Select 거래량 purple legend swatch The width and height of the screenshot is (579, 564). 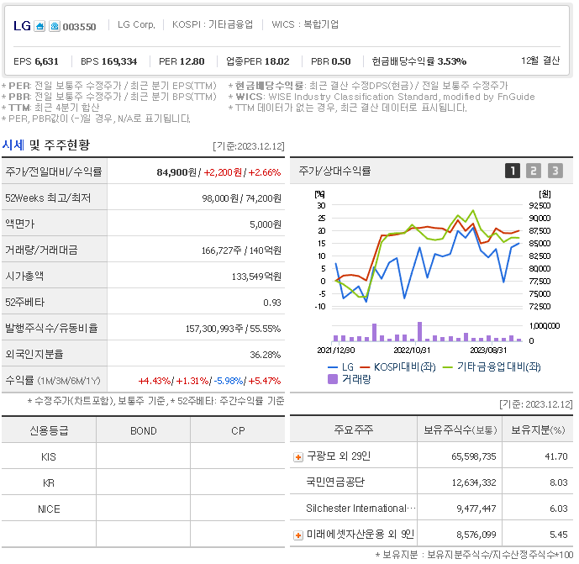click(332, 379)
